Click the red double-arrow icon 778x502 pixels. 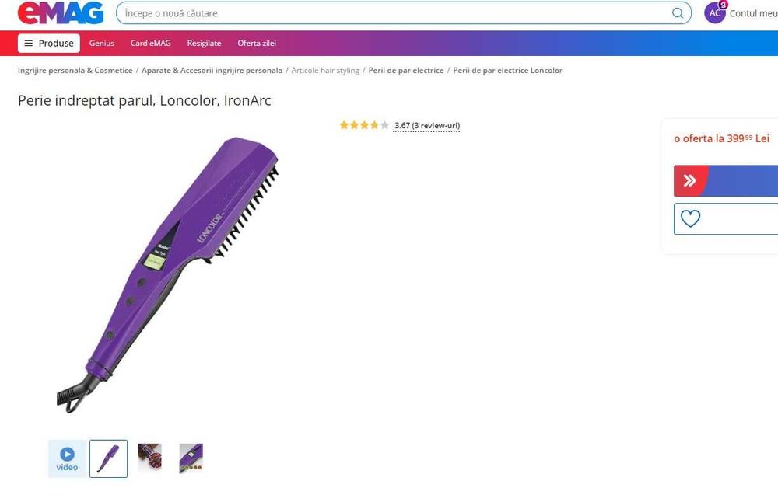(x=690, y=180)
